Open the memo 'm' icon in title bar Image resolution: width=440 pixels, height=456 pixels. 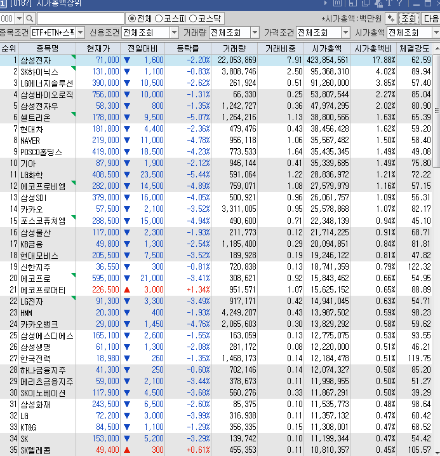click(x=337, y=3)
